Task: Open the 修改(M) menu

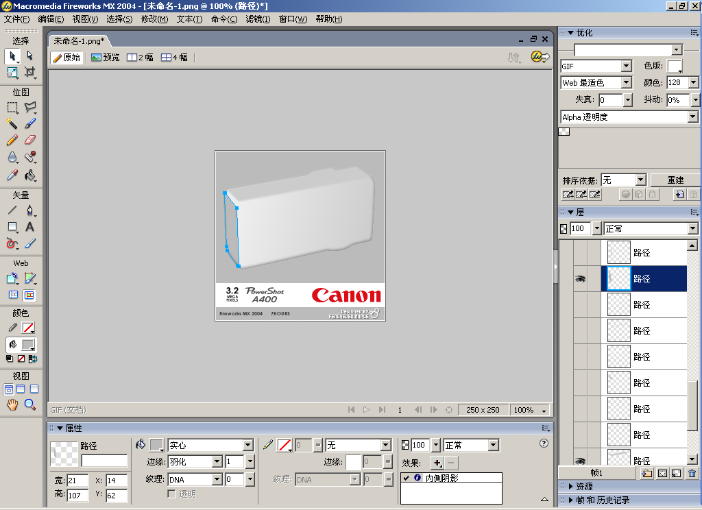Action: [x=154, y=19]
